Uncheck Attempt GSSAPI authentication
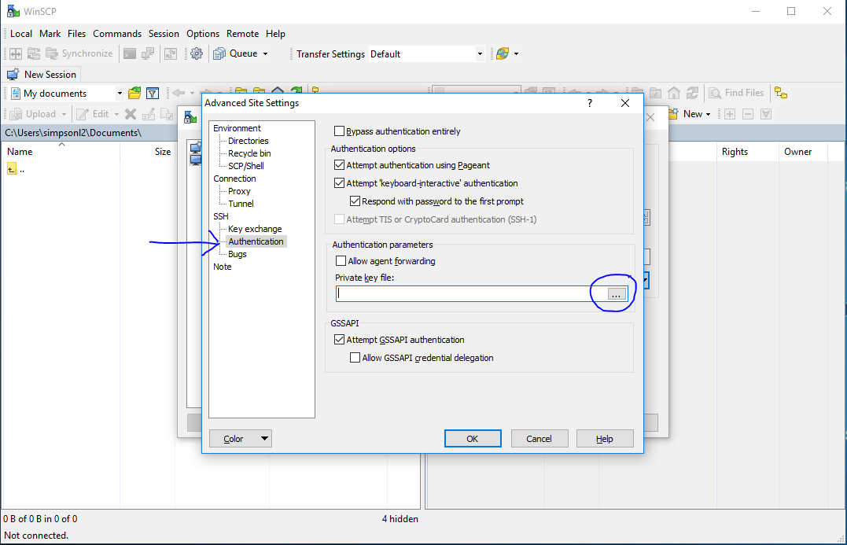This screenshot has width=847, height=545. tap(340, 340)
